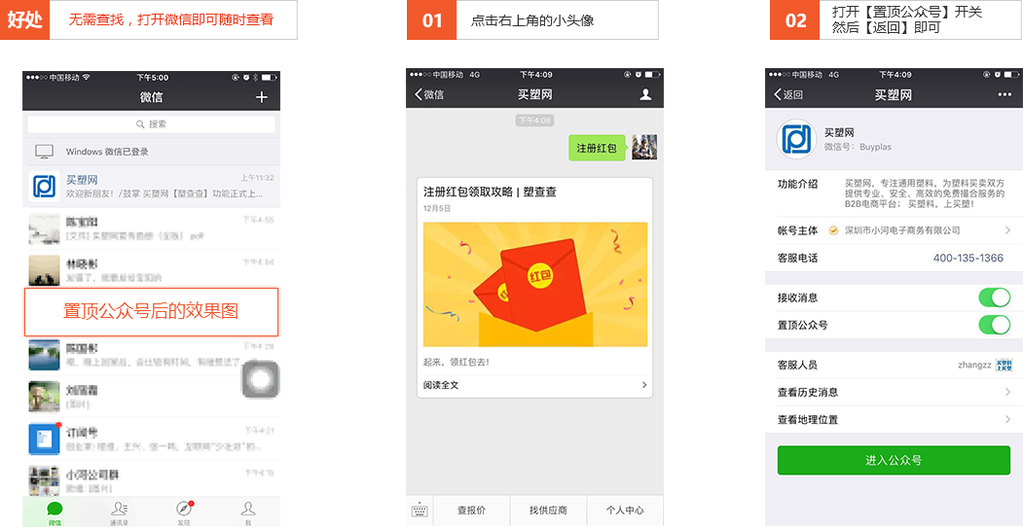Open the 小河公司群 group chat
Viewport: 1023px width, 527px height.
pos(152,480)
